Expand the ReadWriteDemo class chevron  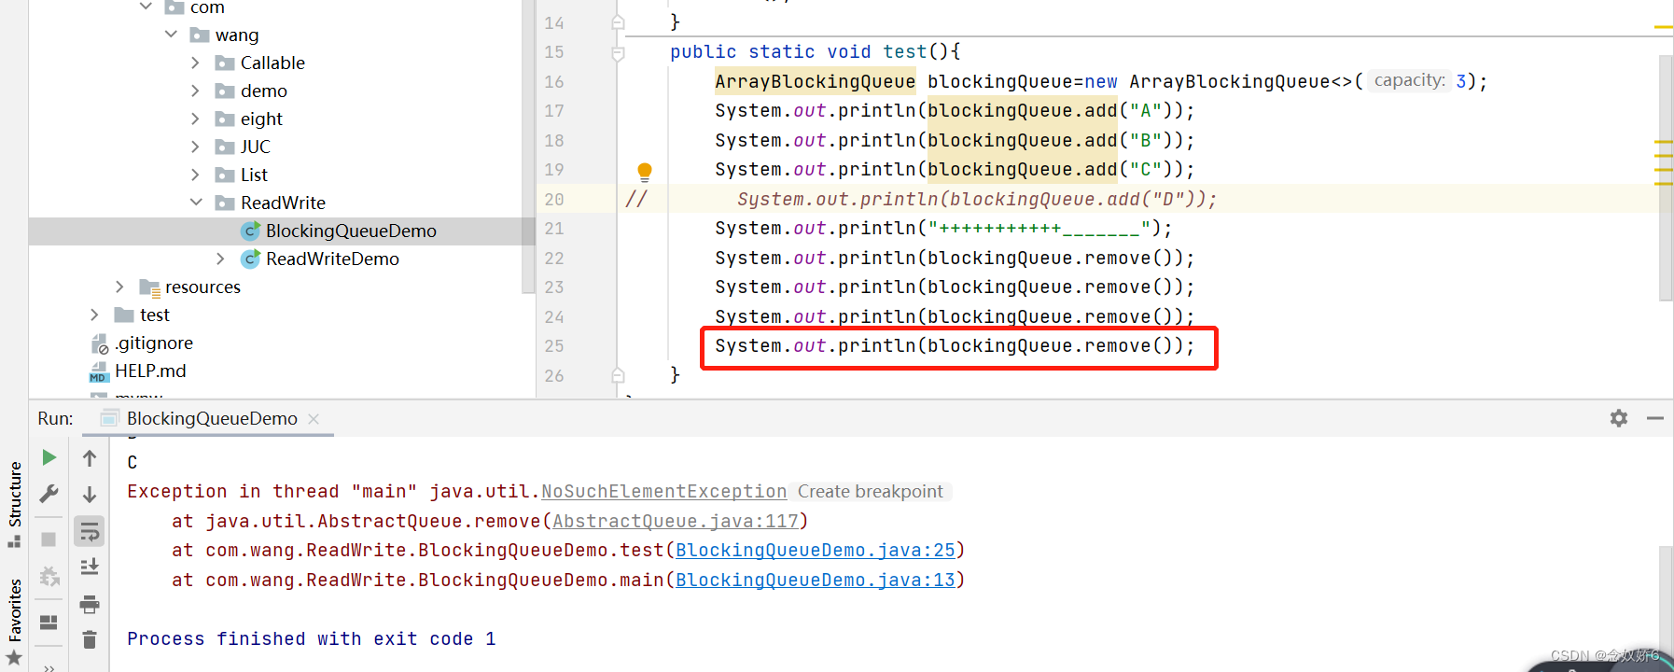click(220, 259)
